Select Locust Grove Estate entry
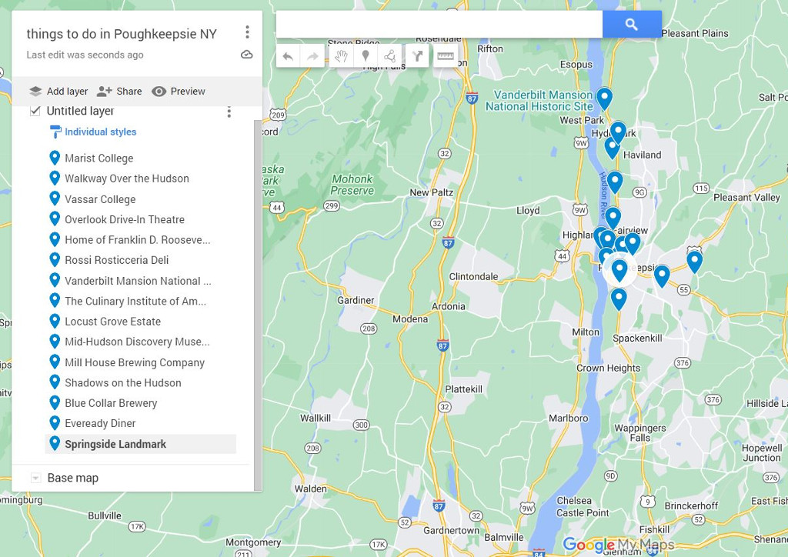 click(112, 322)
